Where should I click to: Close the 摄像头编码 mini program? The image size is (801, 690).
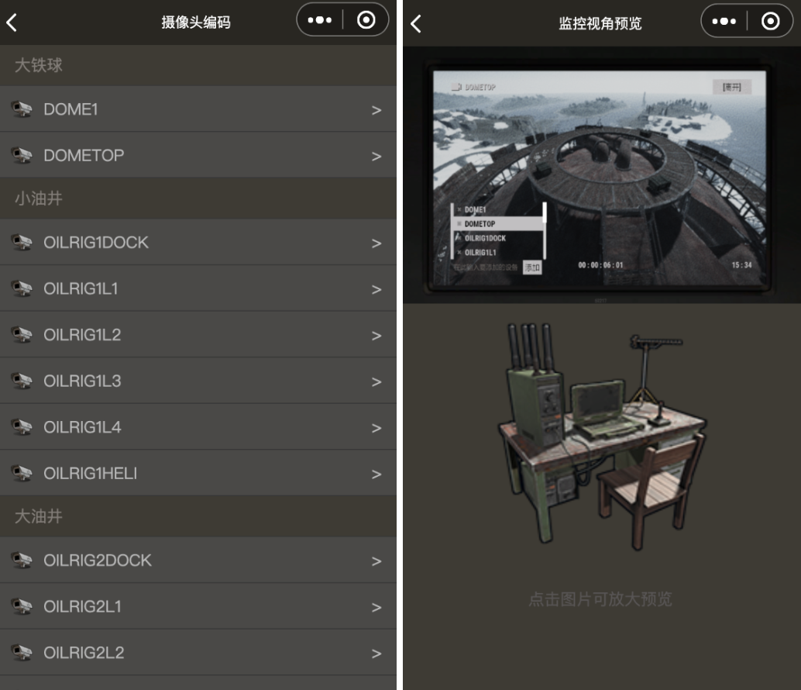click(x=366, y=20)
